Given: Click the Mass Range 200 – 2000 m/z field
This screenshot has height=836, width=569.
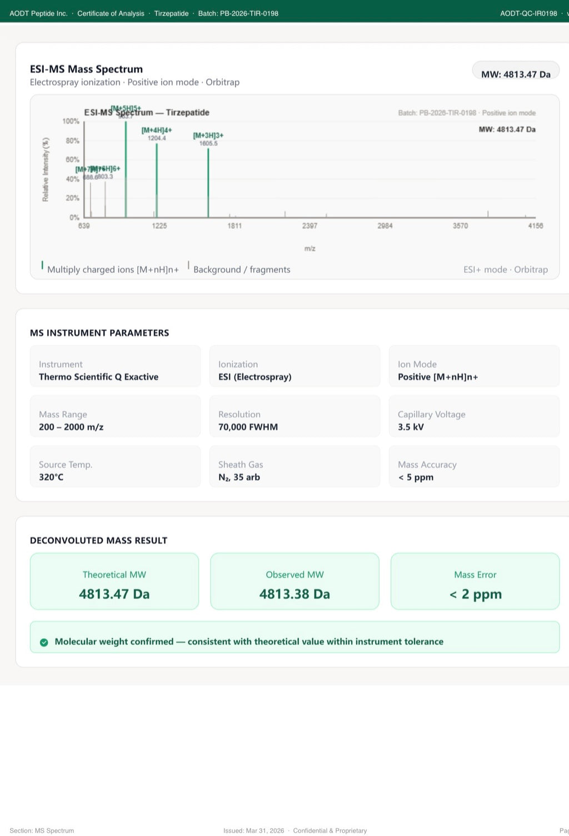Looking at the screenshot, I should tap(115, 416).
